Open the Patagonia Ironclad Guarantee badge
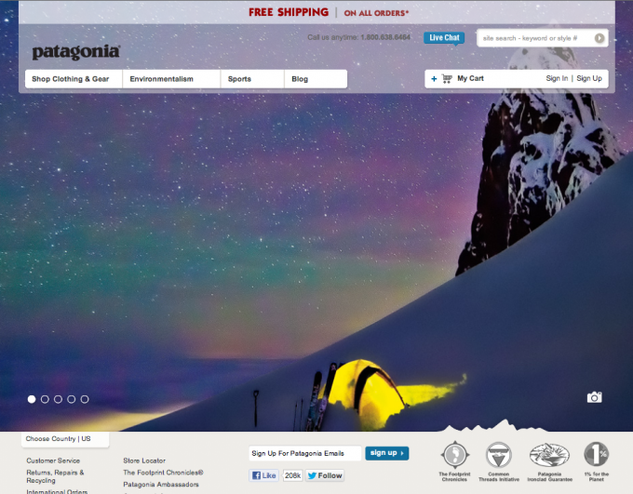 (549, 461)
